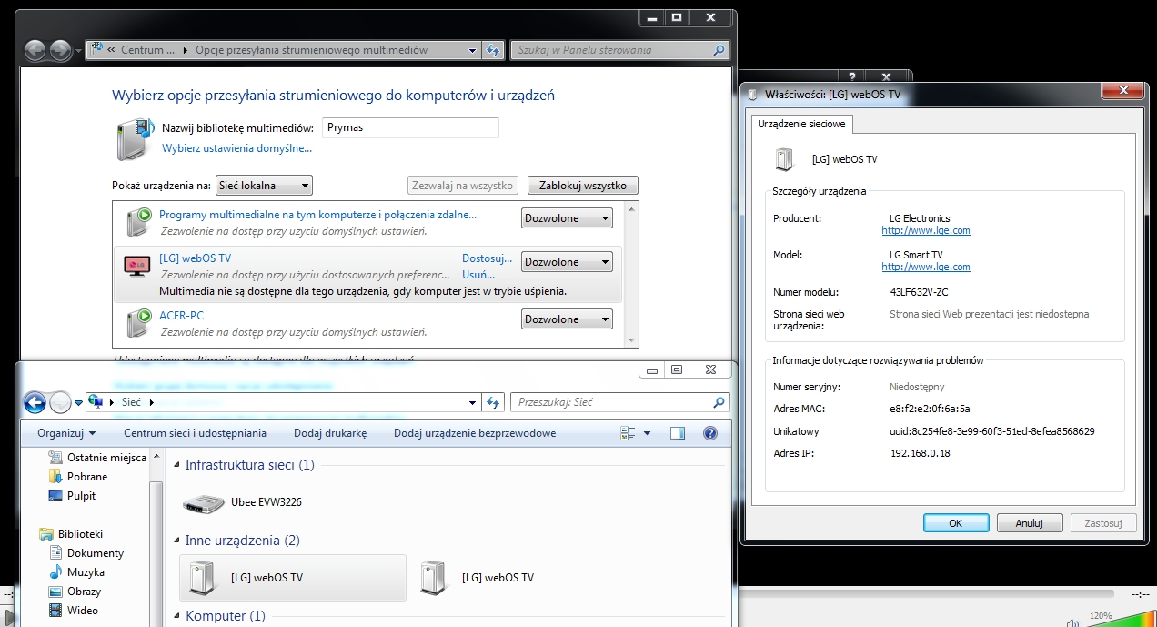
Task: Go back in the Sieć explorer window
Action: (x=35, y=402)
